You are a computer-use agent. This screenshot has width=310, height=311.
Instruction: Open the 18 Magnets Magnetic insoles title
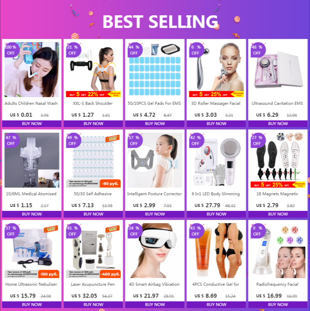[277, 194]
